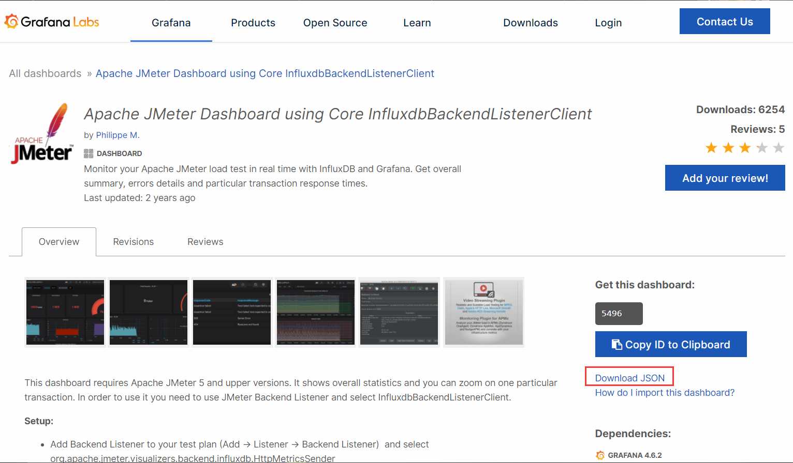Open author Philippe M. profile link
The image size is (793, 463).
pyautogui.click(x=118, y=135)
